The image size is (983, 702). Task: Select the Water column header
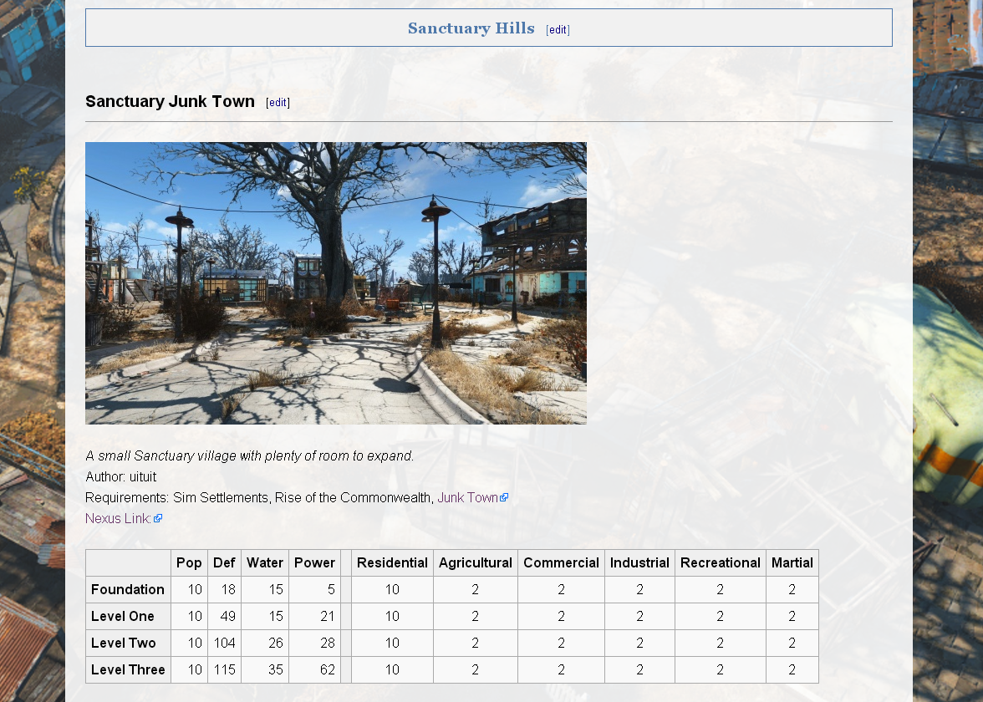click(264, 563)
